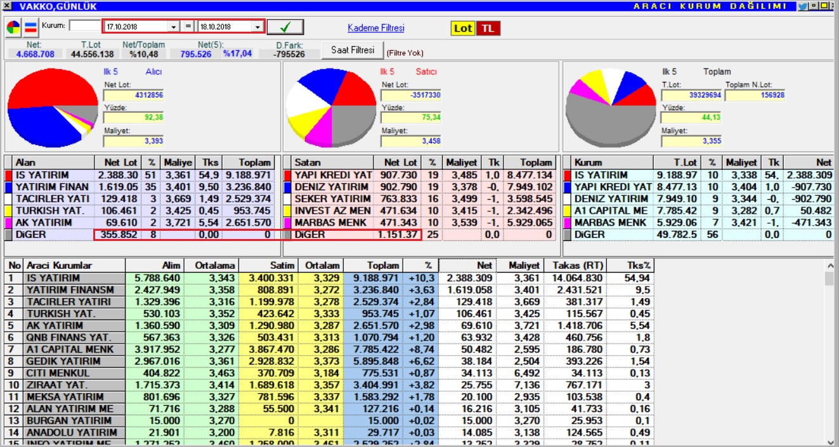Select the Satıcı Maliyet value 3,458
Screen dimensions: 839x447
tap(412, 141)
